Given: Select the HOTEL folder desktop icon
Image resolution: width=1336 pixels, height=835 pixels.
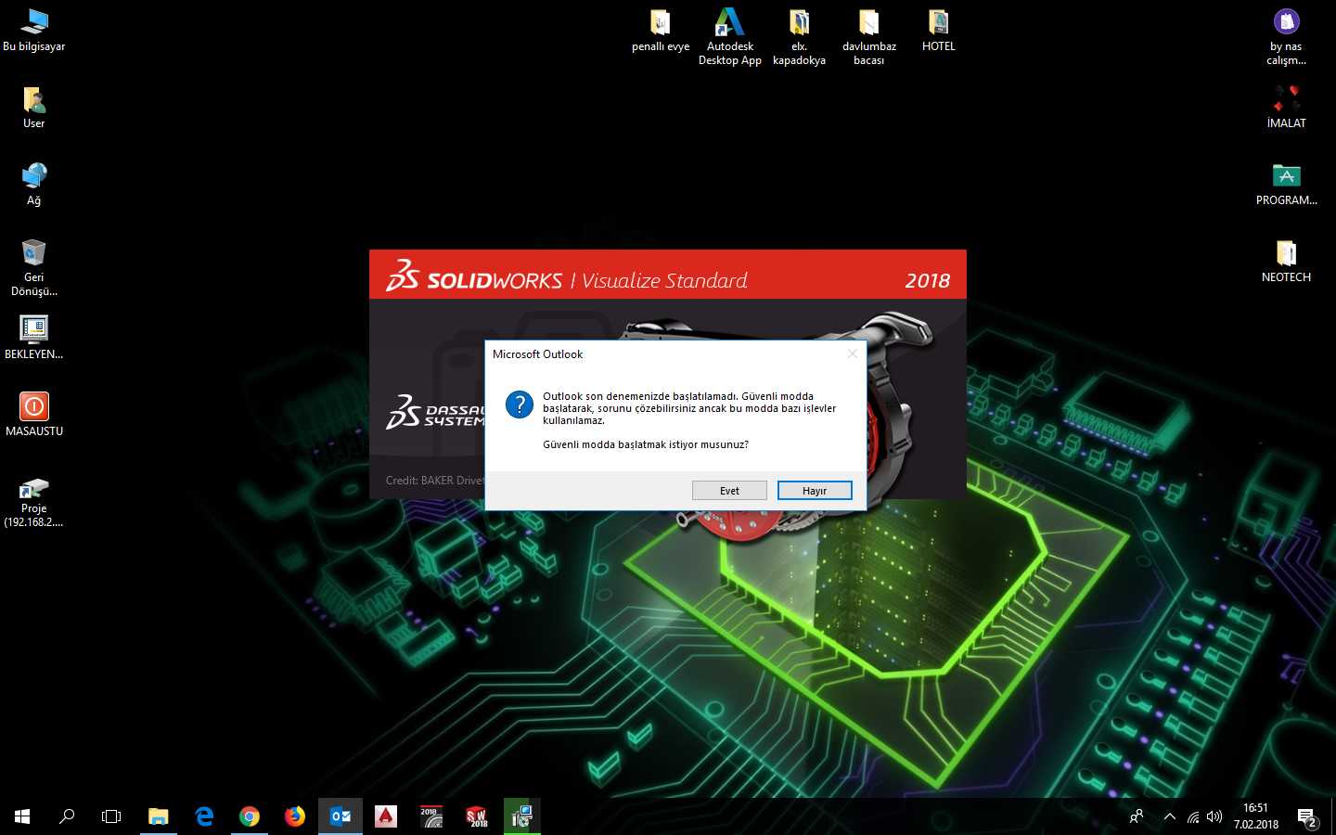Looking at the screenshot, I should pos(939,30).
